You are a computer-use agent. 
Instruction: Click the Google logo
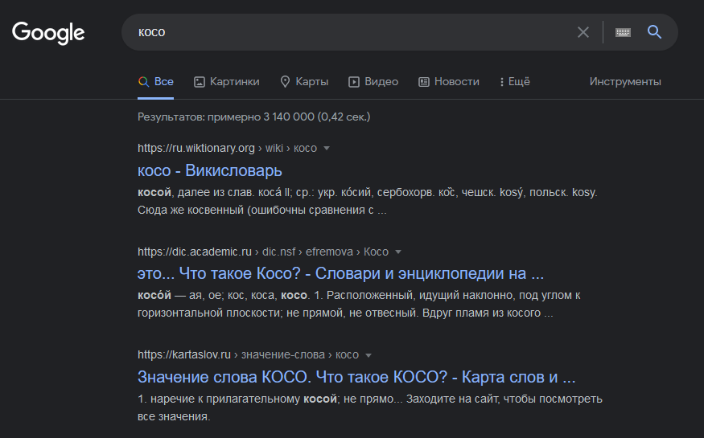[x=48, y=33]
